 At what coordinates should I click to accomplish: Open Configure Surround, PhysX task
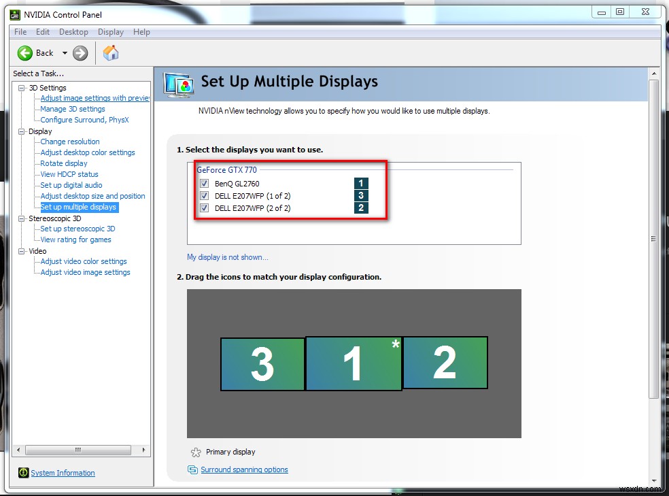click(84, 120)
